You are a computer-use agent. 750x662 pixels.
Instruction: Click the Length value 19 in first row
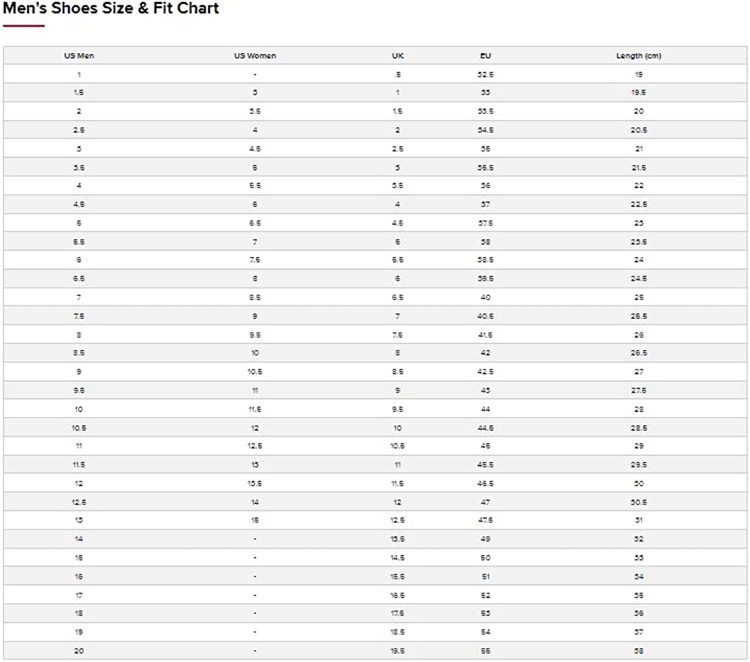[639, 75]
